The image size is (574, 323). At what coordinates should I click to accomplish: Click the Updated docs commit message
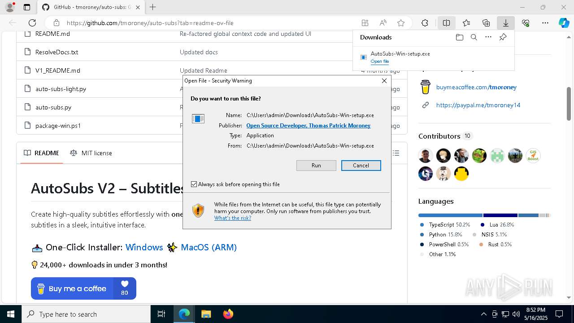199,52
